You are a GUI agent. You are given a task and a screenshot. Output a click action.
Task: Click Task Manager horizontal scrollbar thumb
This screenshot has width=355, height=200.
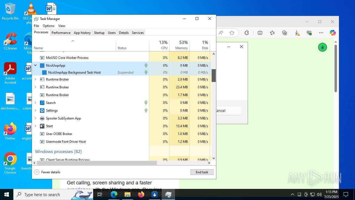pos(97,163)
